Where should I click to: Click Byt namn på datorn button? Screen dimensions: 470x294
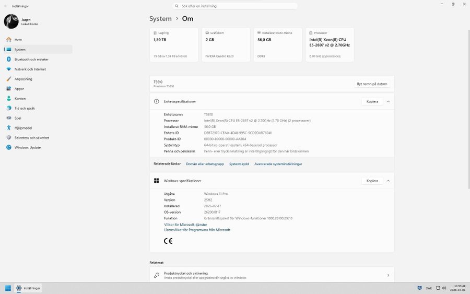(x=372, y=84)
